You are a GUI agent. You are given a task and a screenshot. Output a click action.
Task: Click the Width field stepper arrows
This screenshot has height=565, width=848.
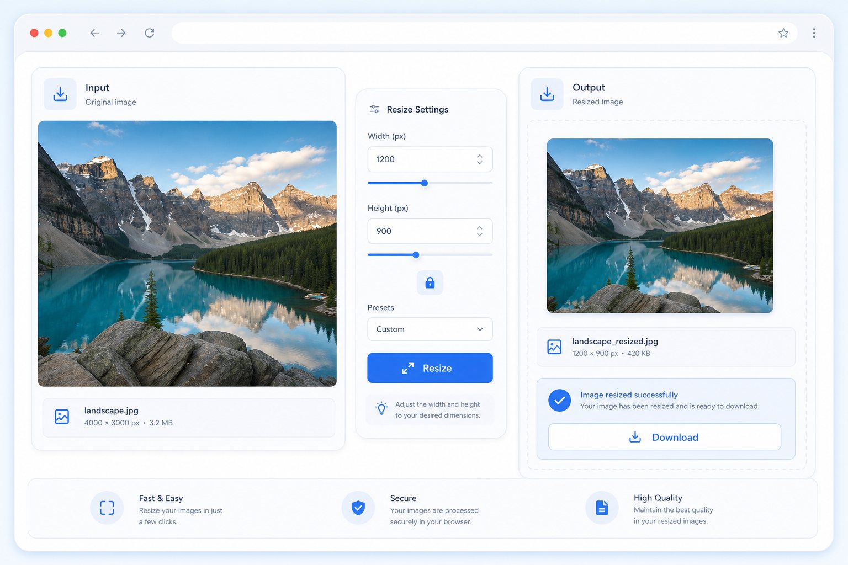coord(480,159)
